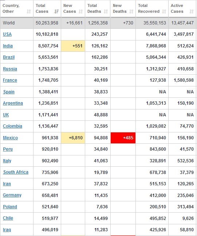Open the USA country link

click(7, 34)
